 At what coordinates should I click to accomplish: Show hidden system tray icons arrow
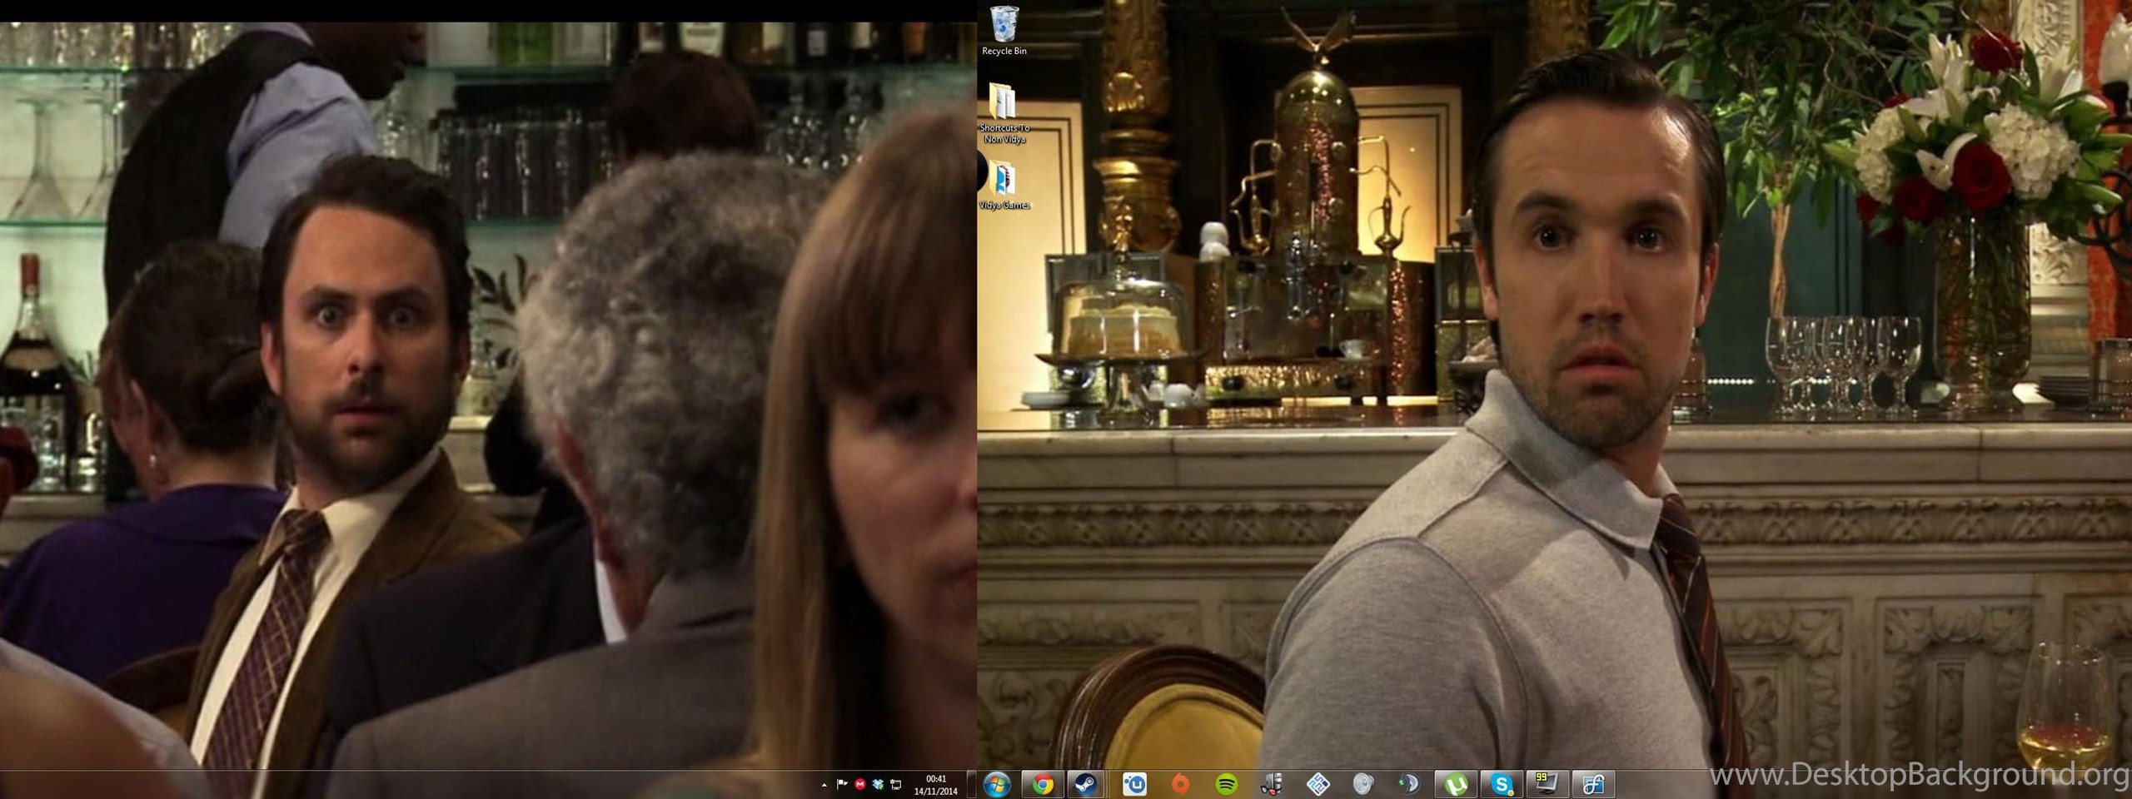[824, 784]
